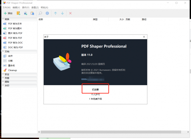This screenshot has height=139, width=191.
Task: Open the 编辑(V) menu
Action: point(16,8)
